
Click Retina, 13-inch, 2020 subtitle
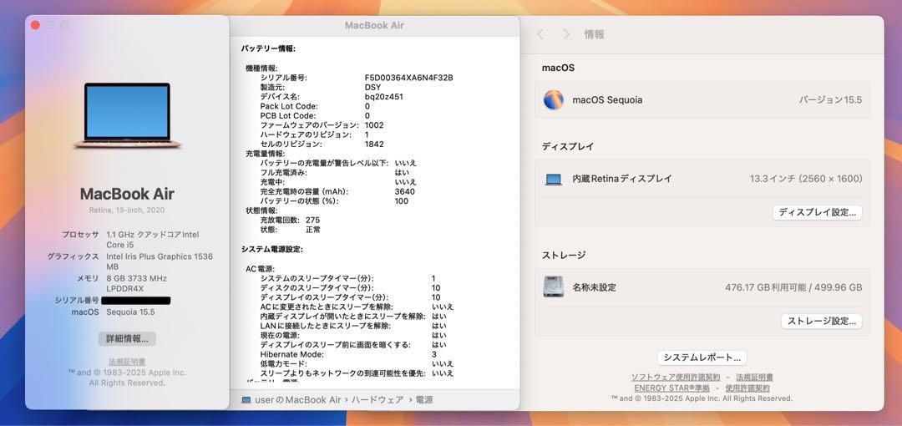coord(127,210)
